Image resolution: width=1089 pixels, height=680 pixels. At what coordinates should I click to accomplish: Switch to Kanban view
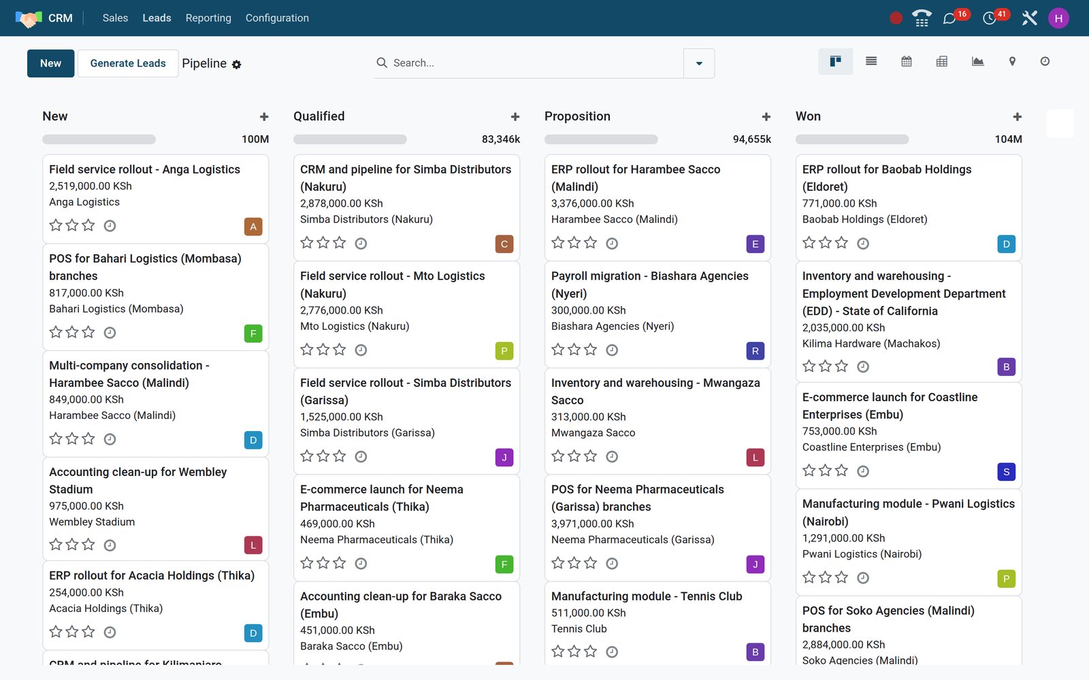835,62
